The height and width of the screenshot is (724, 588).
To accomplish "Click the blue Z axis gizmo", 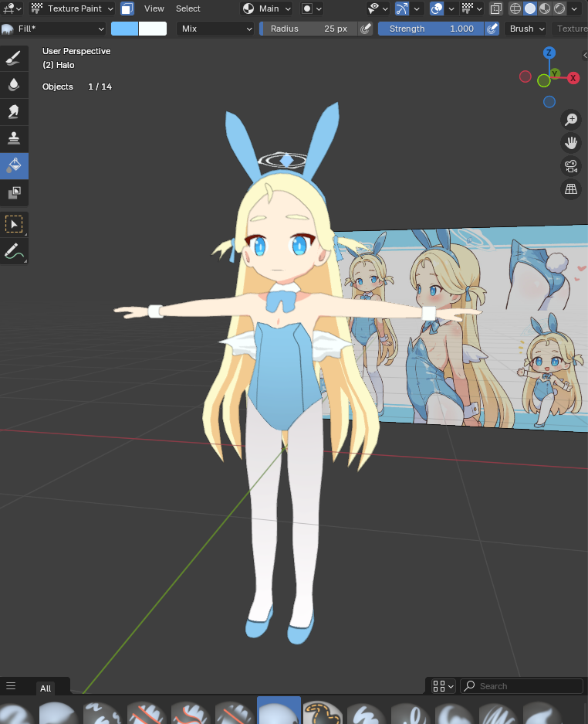I will pyautogui.click(x=549, y=53).
